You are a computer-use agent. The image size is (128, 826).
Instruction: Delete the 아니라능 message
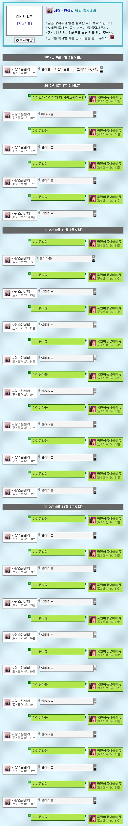pos(95,112)
